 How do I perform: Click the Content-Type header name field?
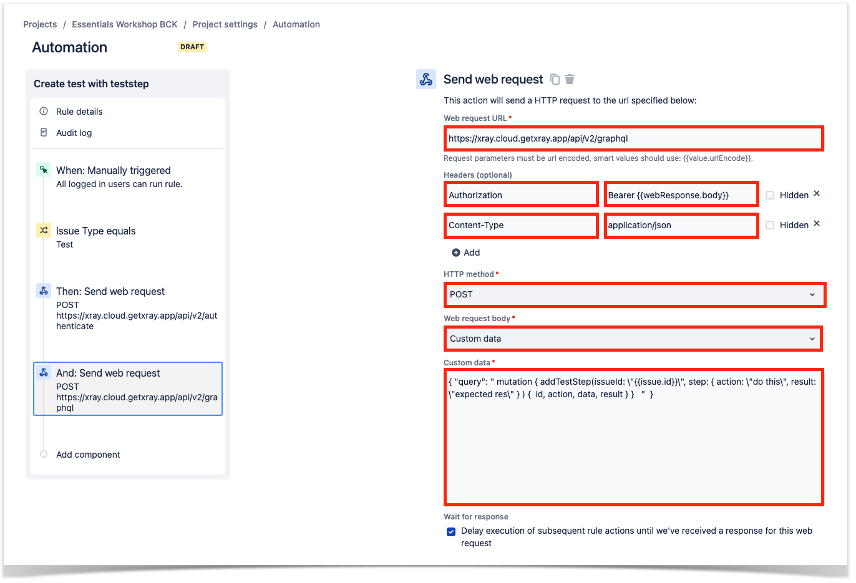click(521, 225)
